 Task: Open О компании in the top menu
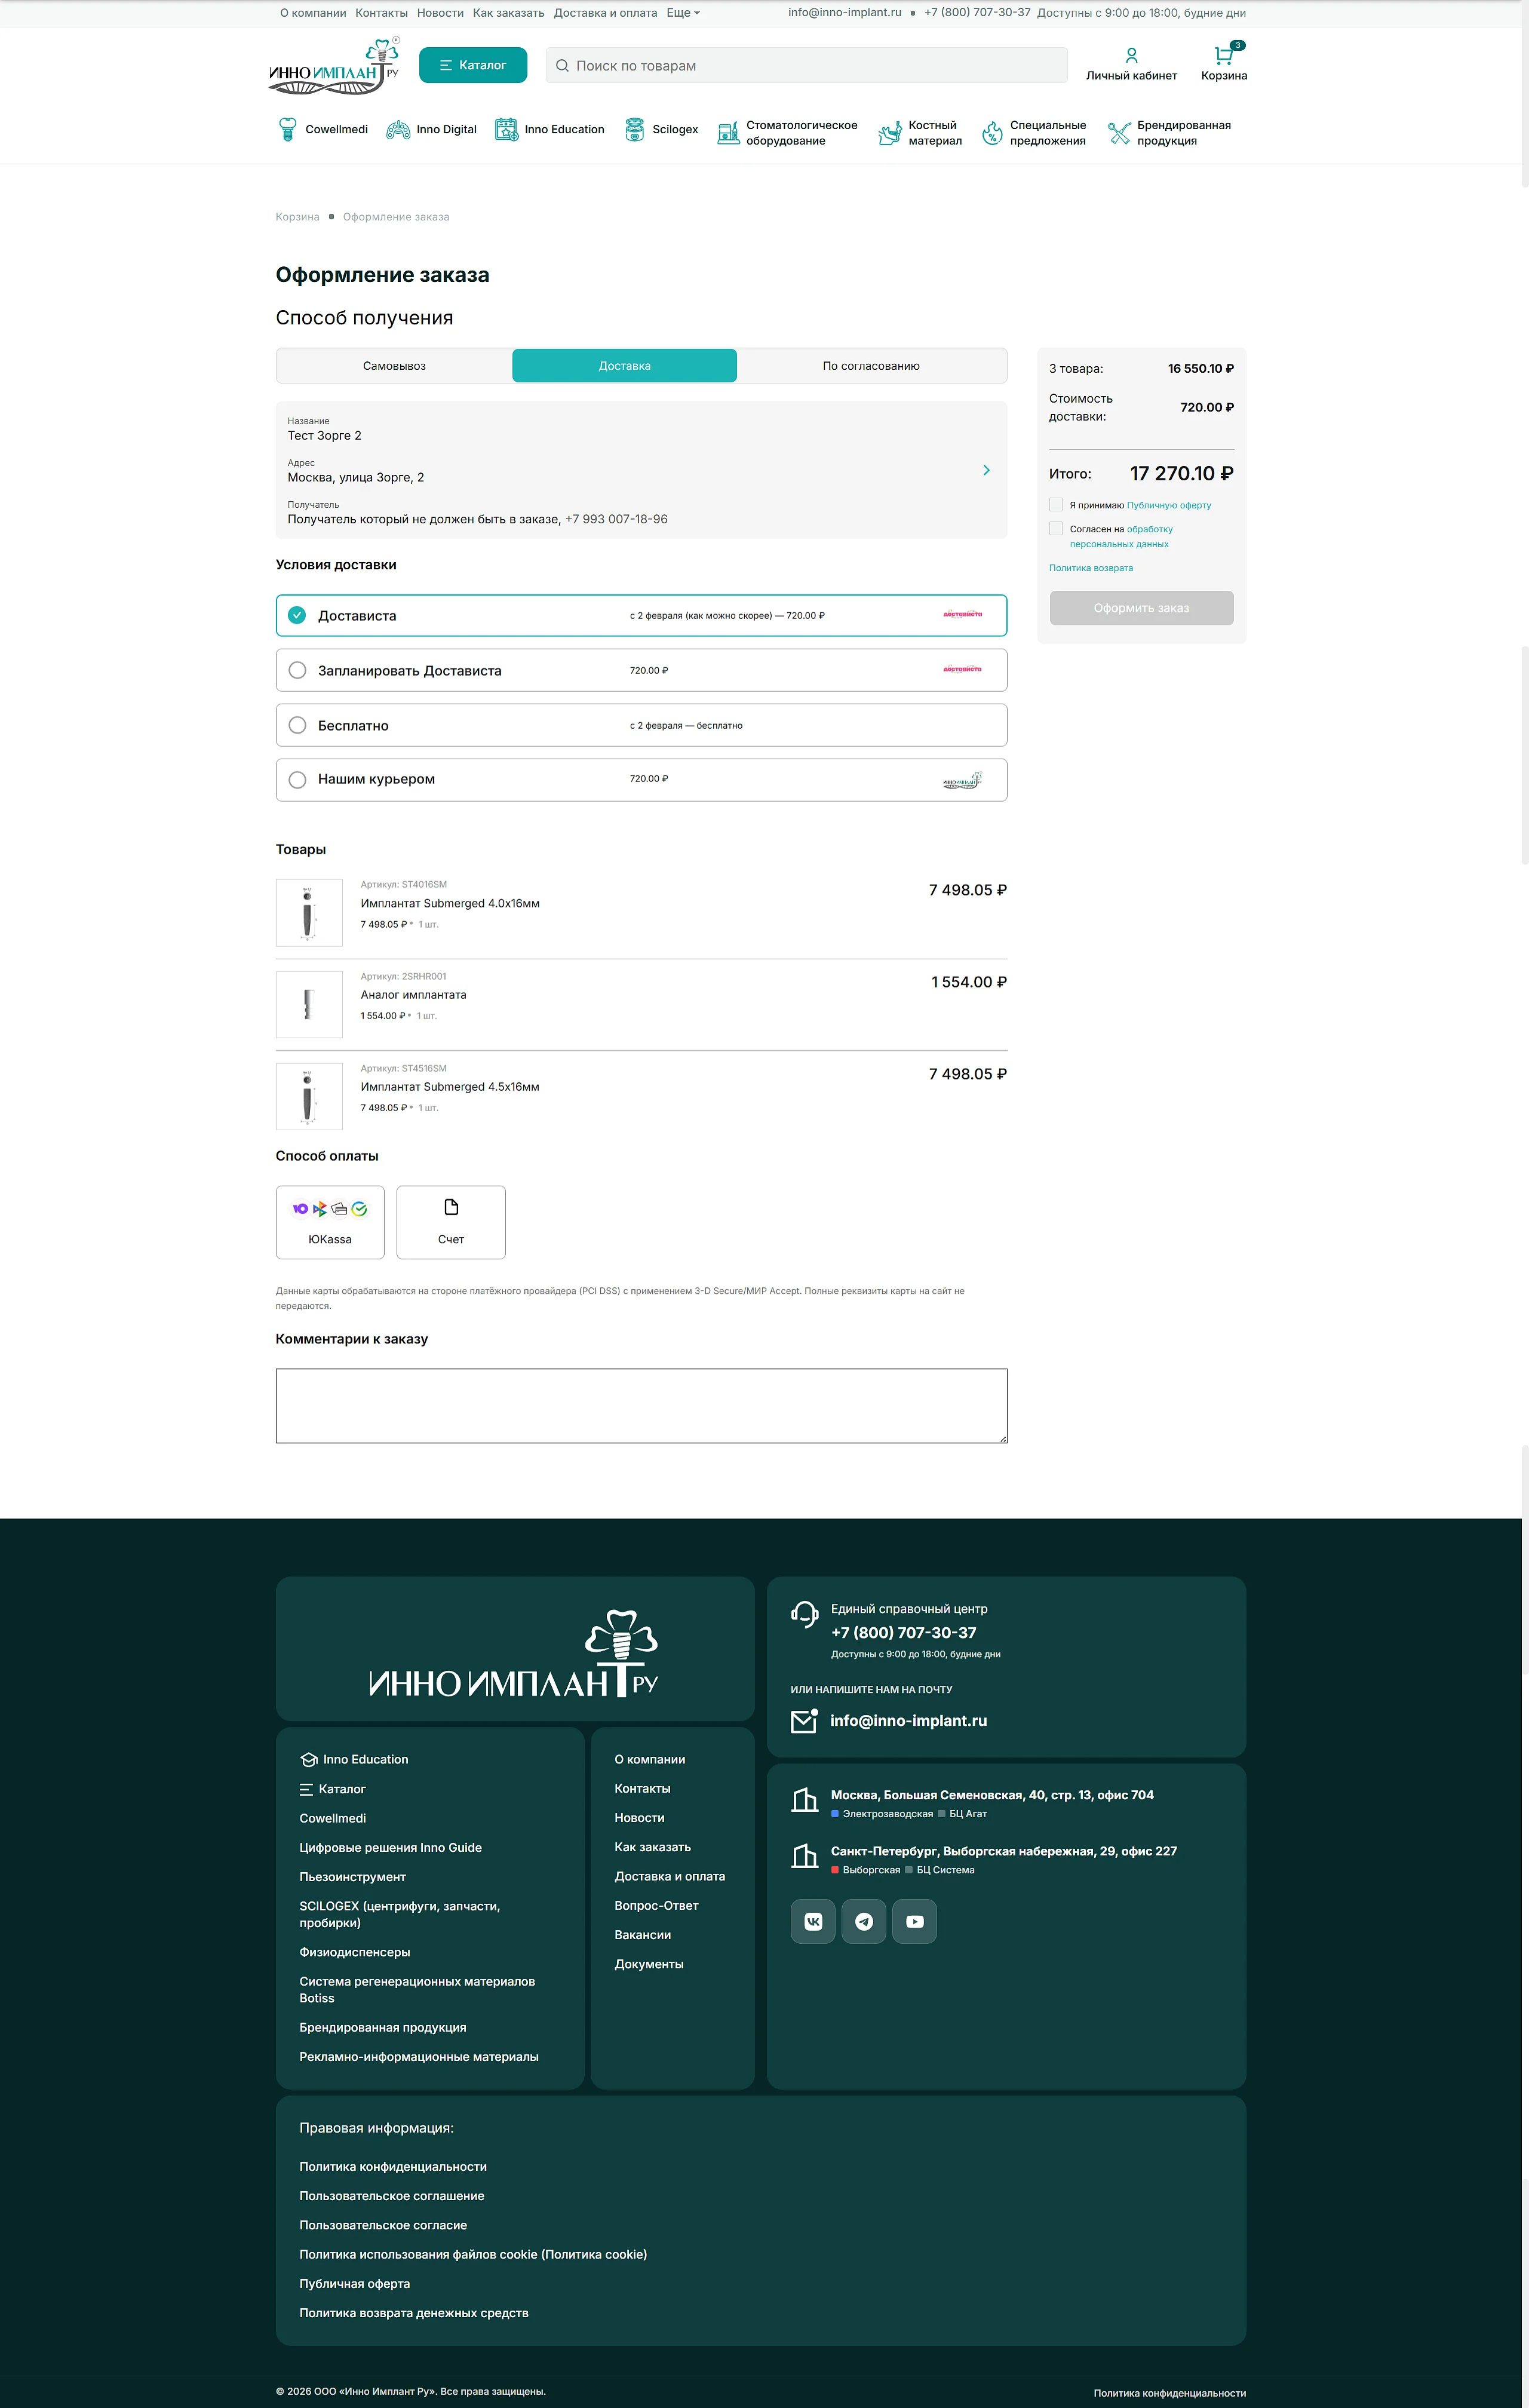pos(313,13)
